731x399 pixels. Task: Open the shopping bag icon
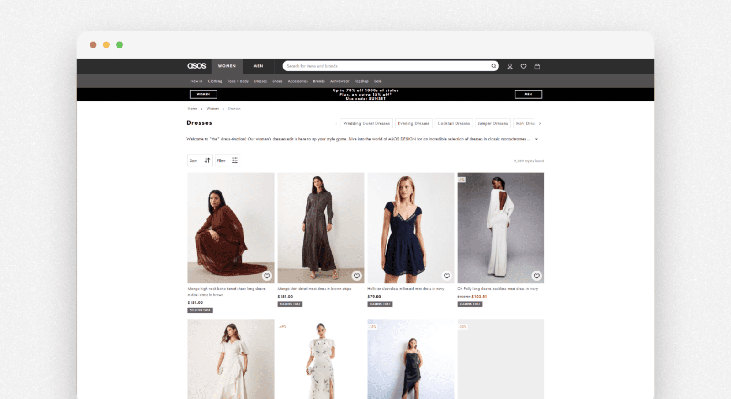537,66
